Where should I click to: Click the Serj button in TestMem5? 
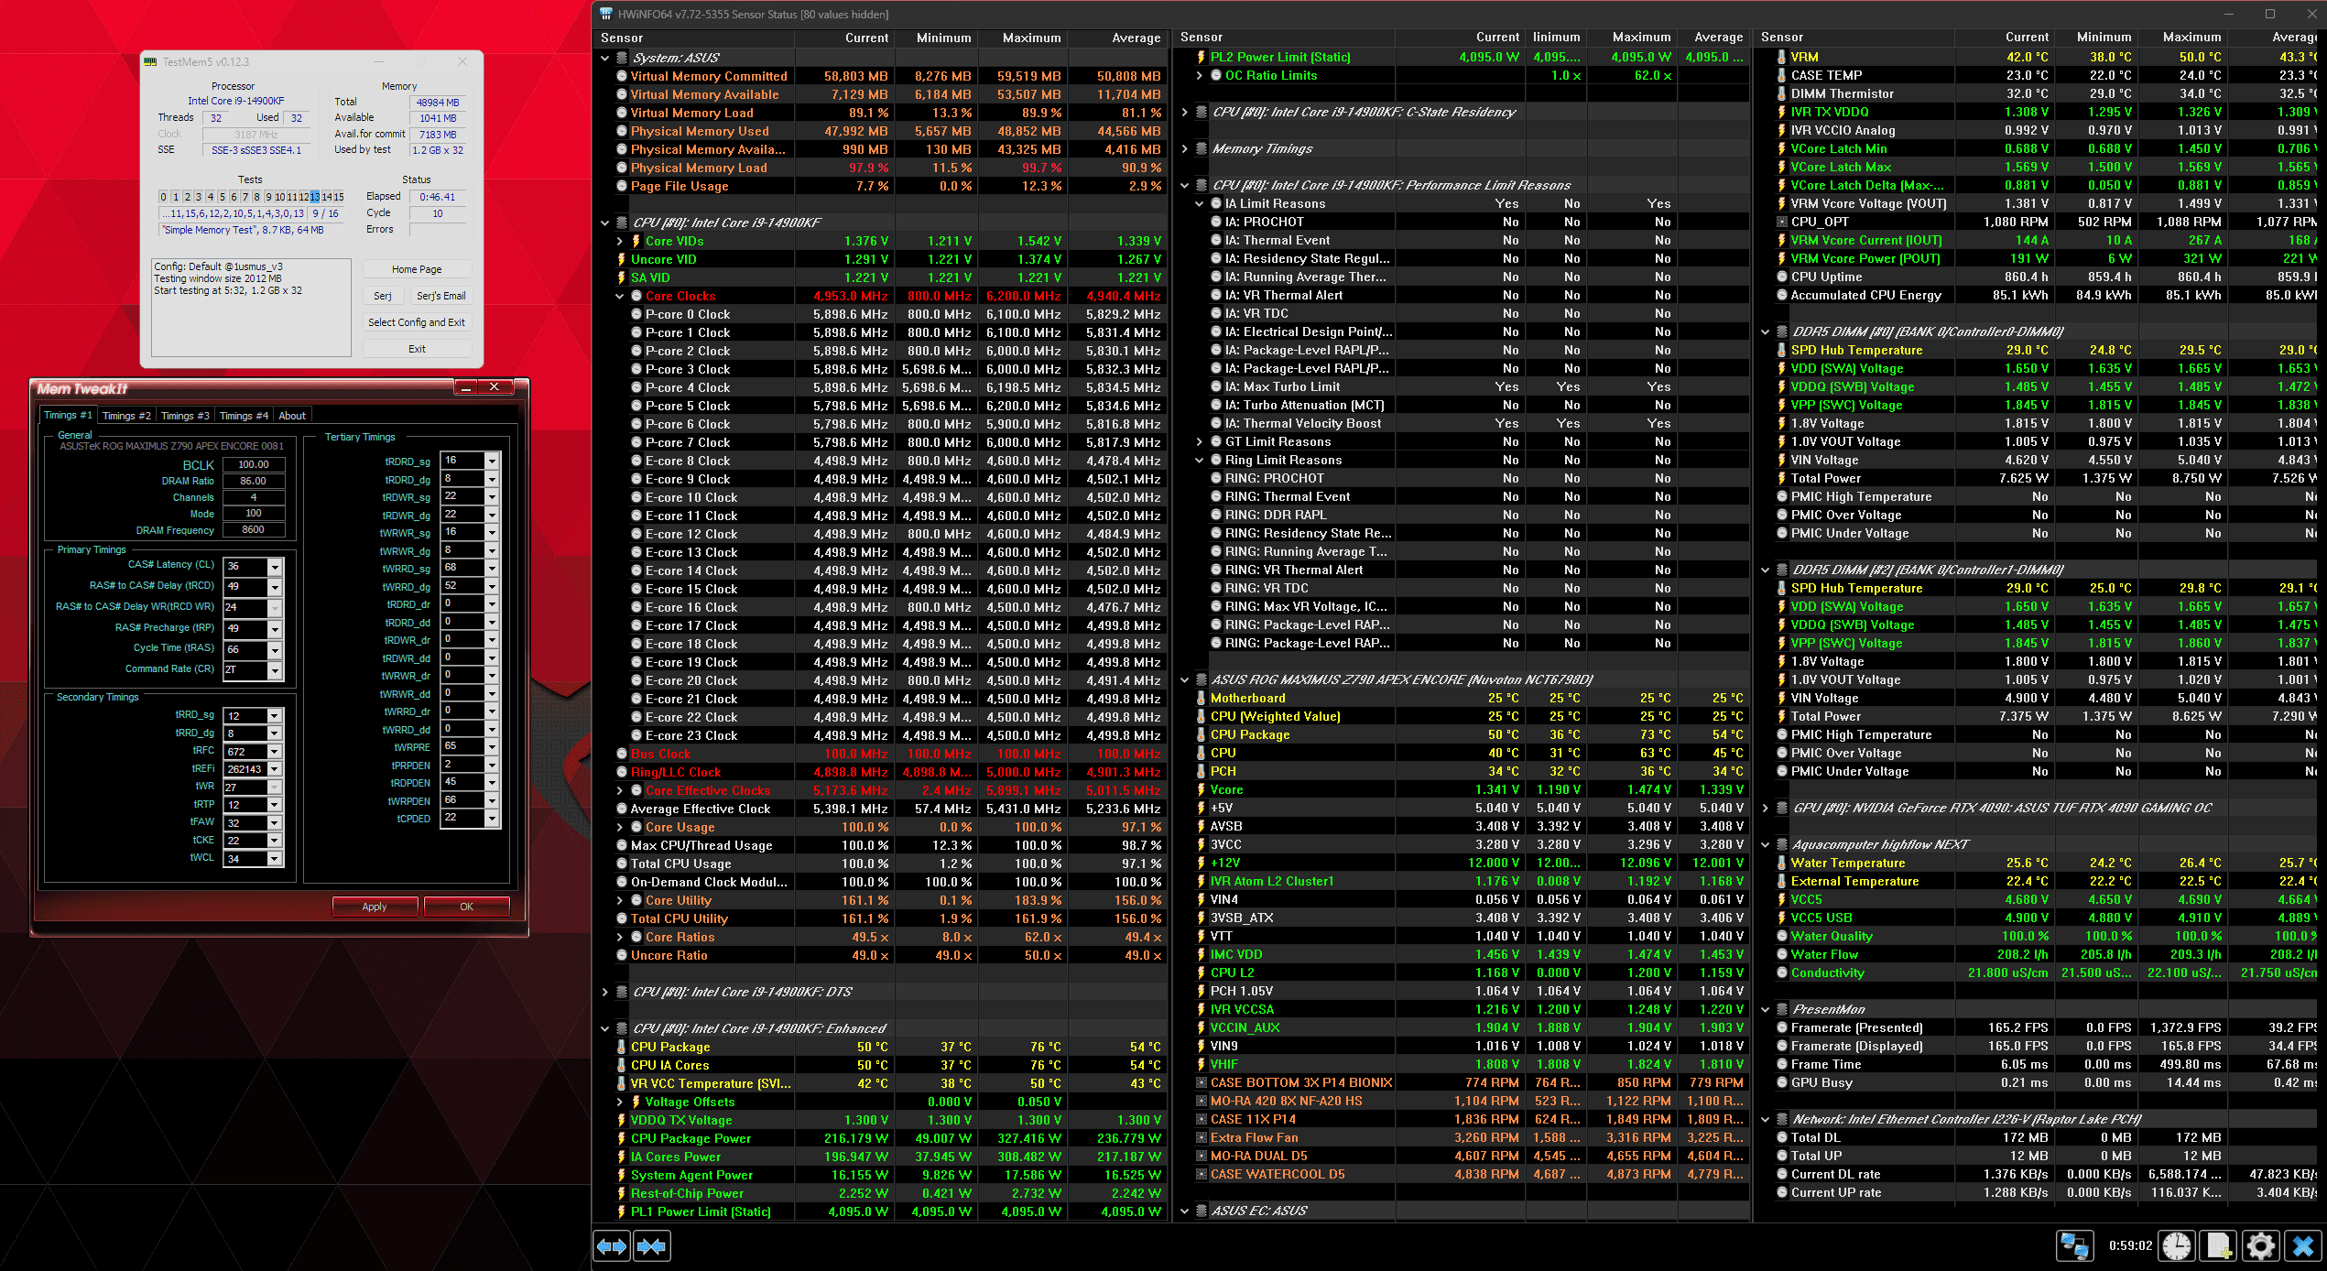(x=383, y=296)
